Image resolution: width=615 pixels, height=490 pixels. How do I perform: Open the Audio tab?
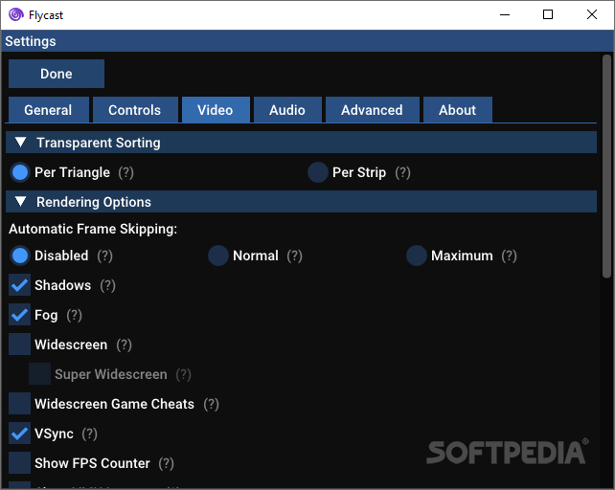coord(287,110)
